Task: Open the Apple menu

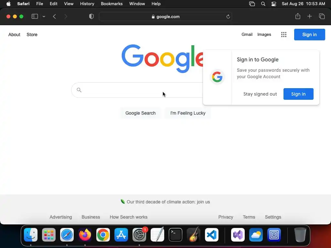Action: click(8, 4)
